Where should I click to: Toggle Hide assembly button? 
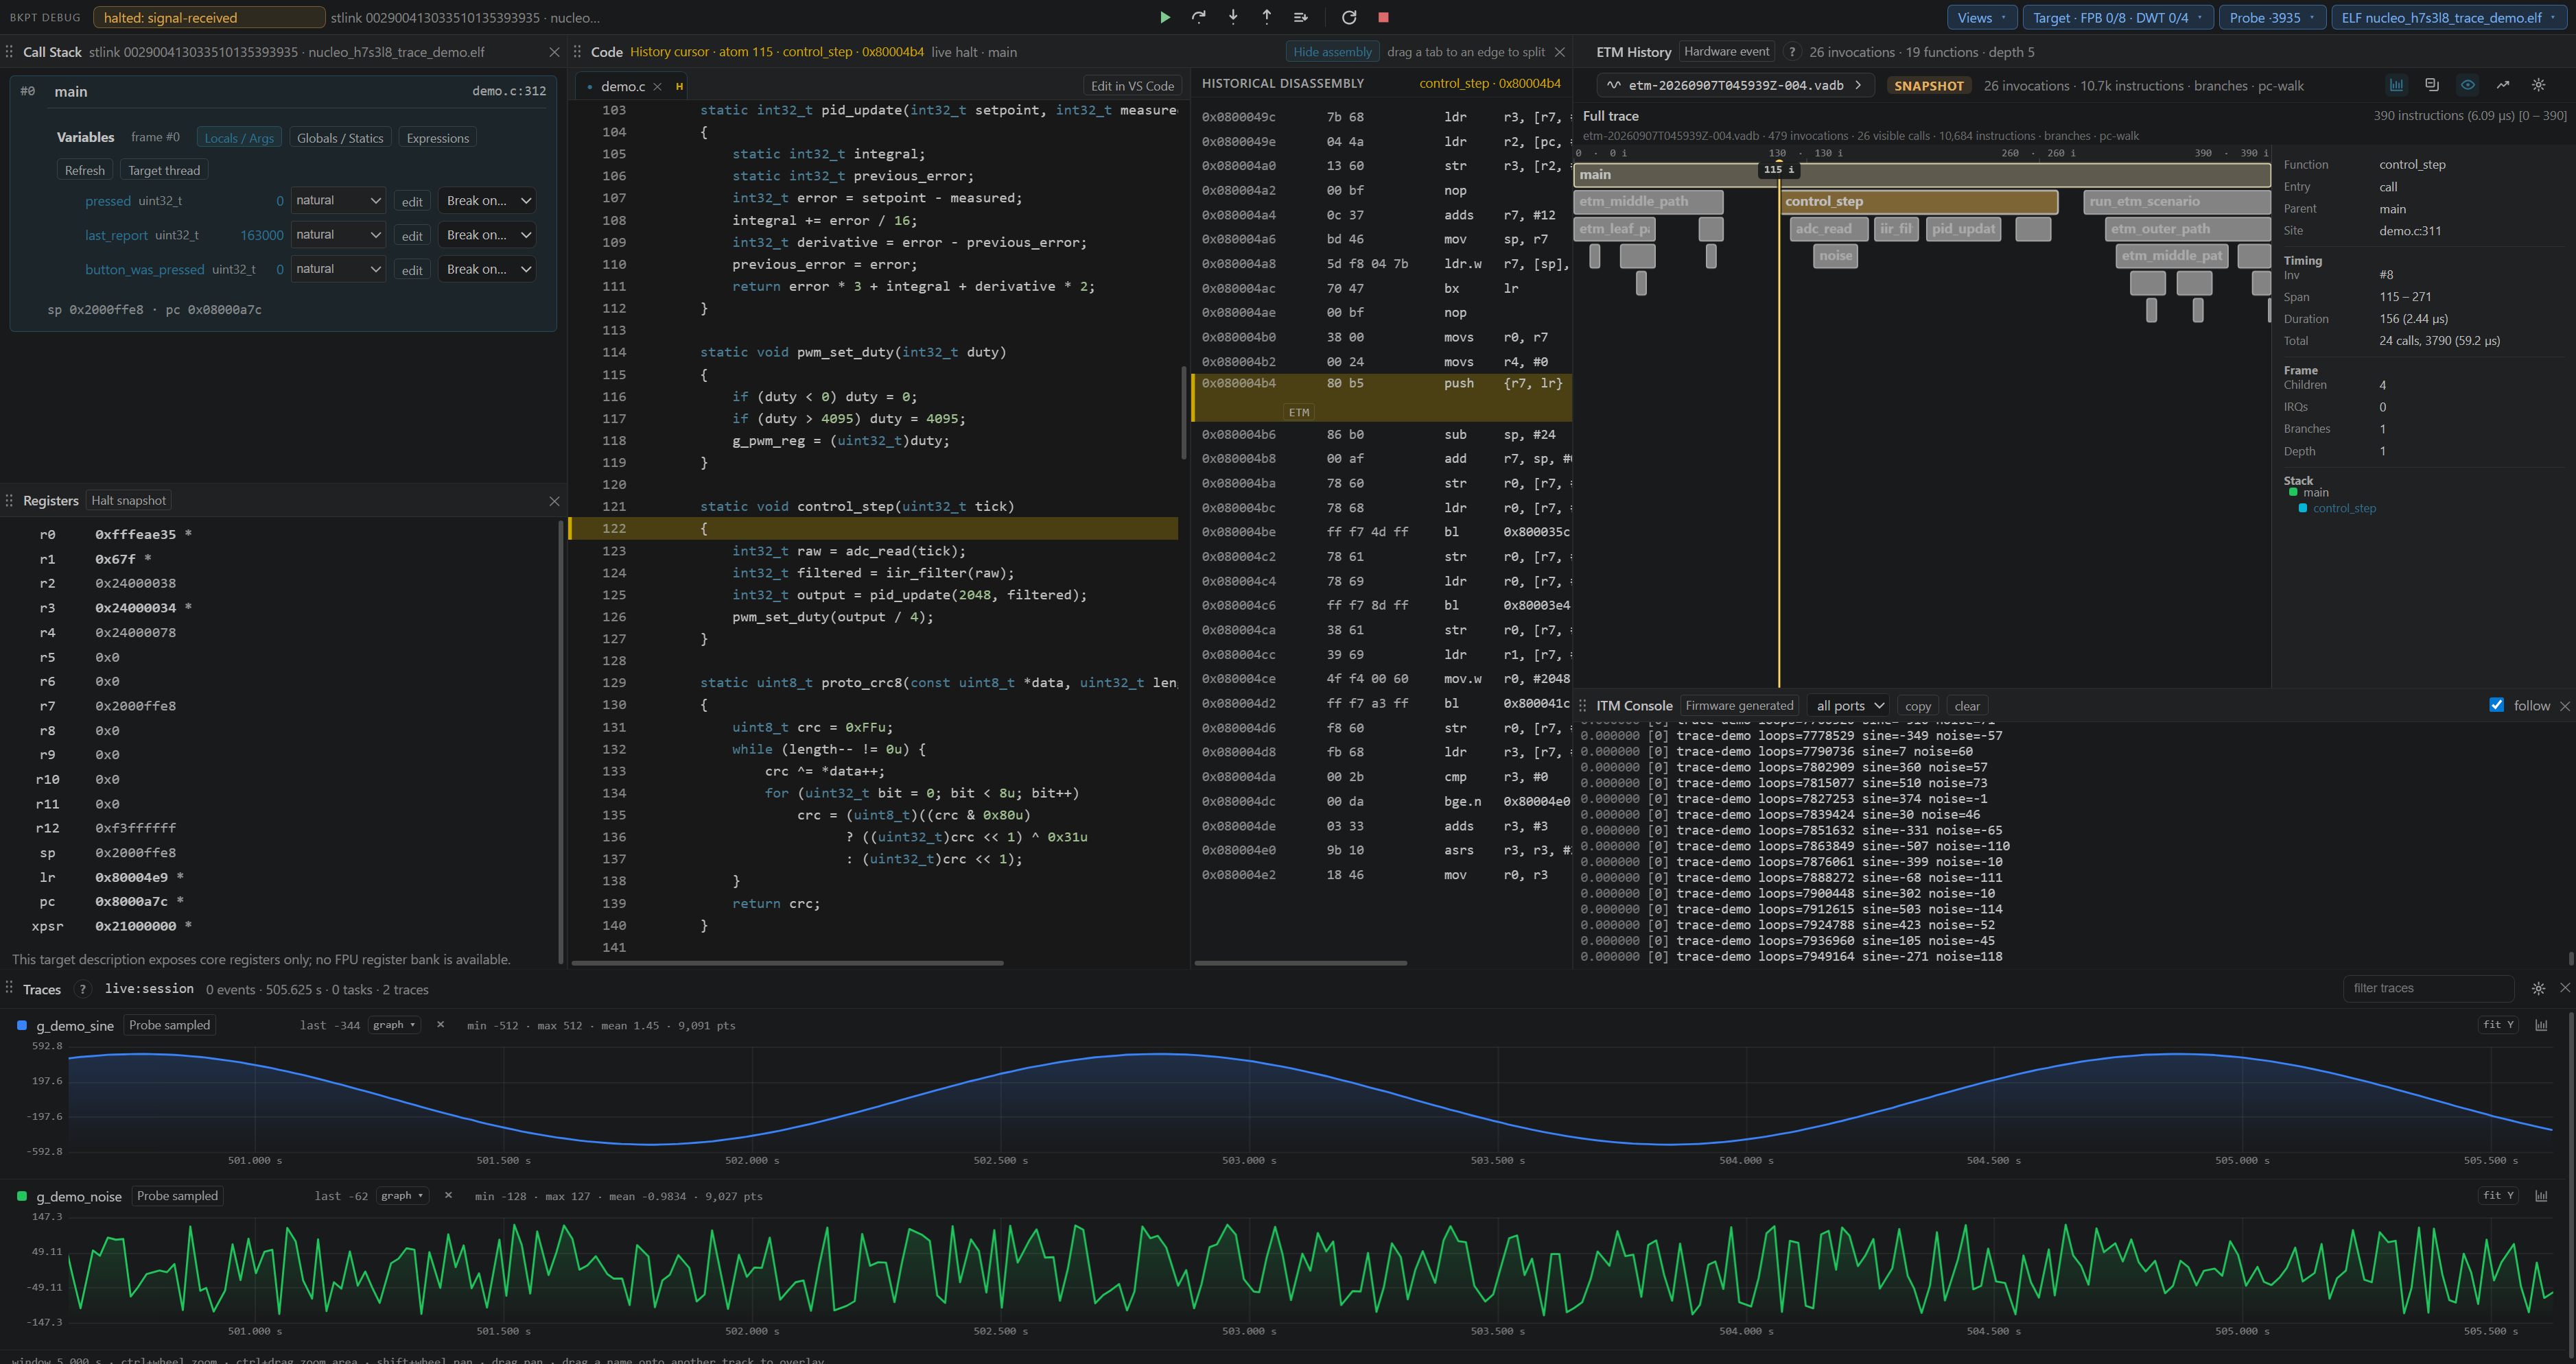(x=1332, y=52)
